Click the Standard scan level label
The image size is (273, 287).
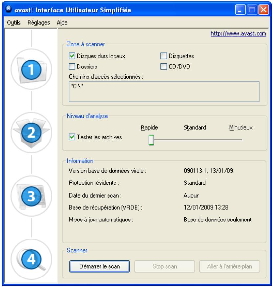pyautogui.click(x=195, y=127)
